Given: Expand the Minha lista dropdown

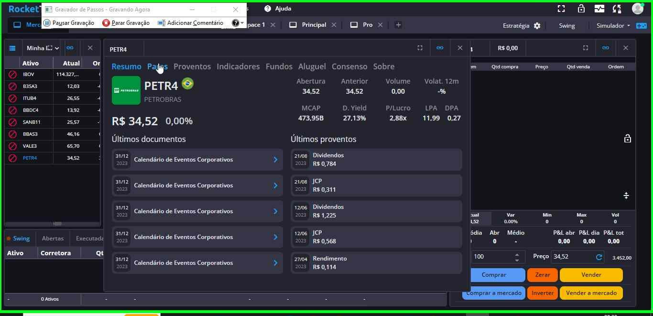Looking at the screenshot, I should (x=43, y=48).
